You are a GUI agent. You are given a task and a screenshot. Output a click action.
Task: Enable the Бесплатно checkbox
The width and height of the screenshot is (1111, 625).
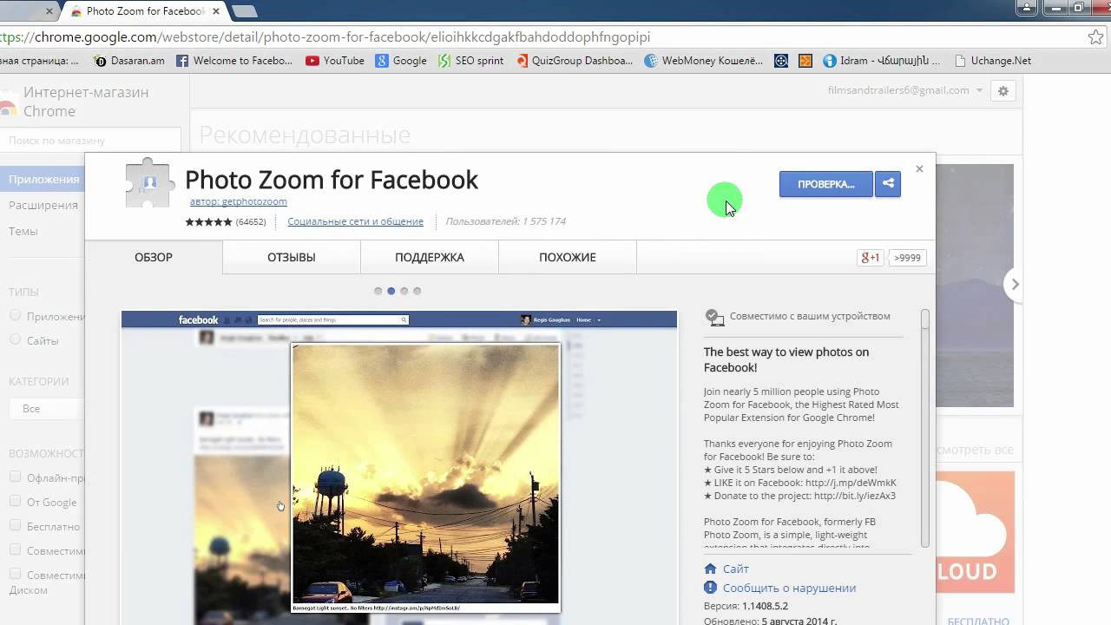pyautogui.click(x=15, y=525)
